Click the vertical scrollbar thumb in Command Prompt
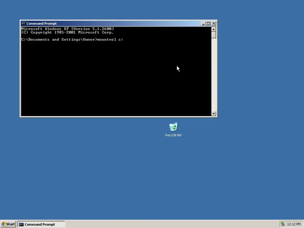Viewport: 304px width, 228px height. click(214, 35)
